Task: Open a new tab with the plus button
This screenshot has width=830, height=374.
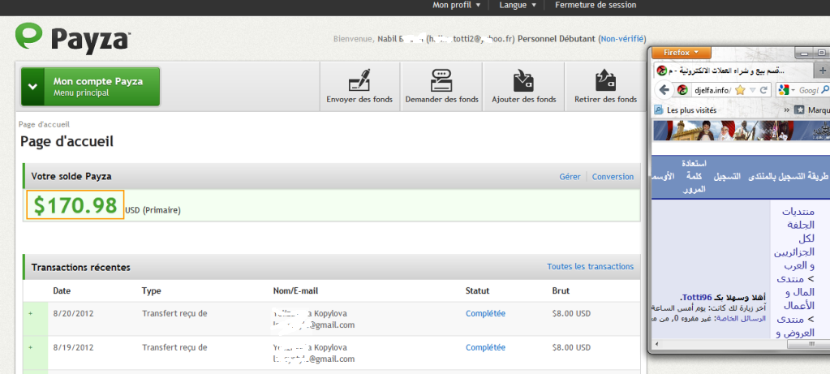Action: coord(823,71)
